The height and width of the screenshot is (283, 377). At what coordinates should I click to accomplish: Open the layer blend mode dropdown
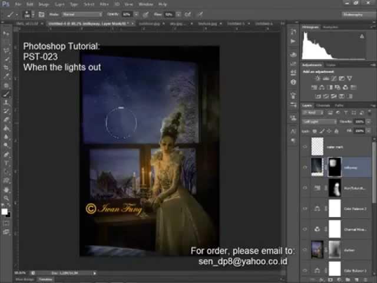(x=319, y=121)
